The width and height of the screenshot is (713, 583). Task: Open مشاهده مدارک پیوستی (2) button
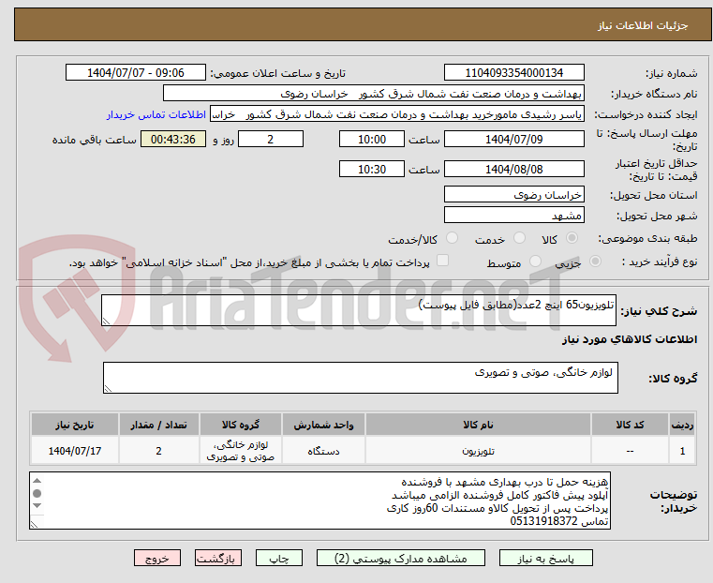pos(401,558)
